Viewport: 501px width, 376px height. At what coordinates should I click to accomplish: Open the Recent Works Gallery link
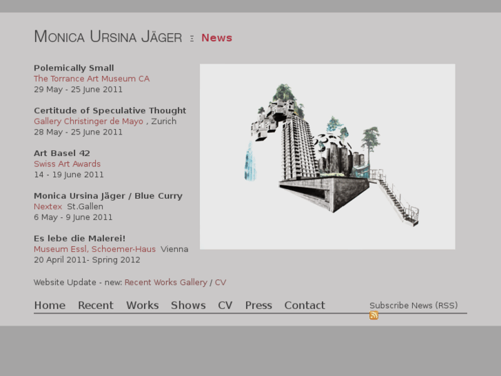(x=166, y=283)
